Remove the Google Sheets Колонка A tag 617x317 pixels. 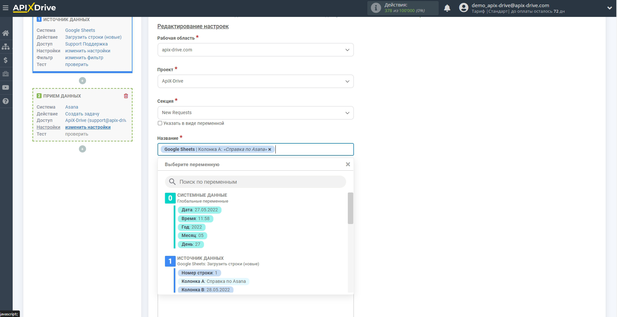pyautogui.click(x=270, y=150)
